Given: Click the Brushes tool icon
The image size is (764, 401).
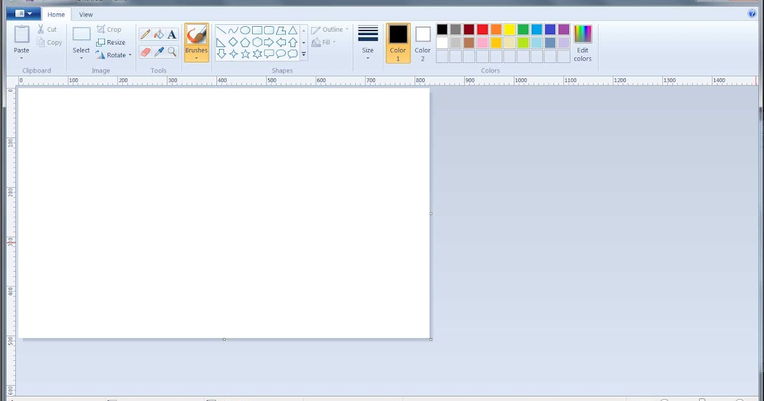Looking at the screenshot, I should (197, 35).
